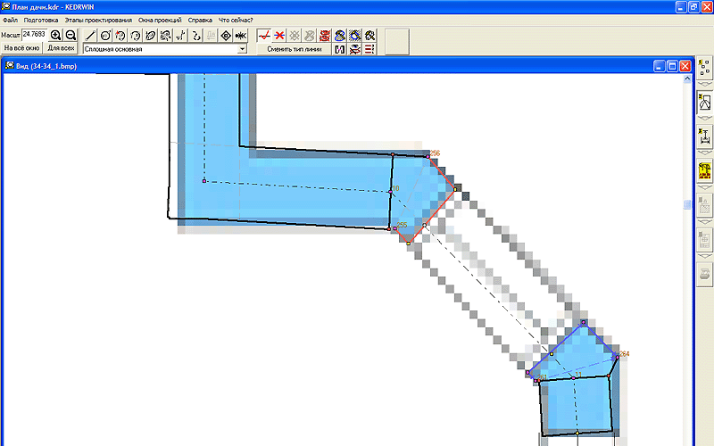Click the zoom in magnifier icon
The height and width of the screenshot is (446, 714).
(x=55, y=35)
